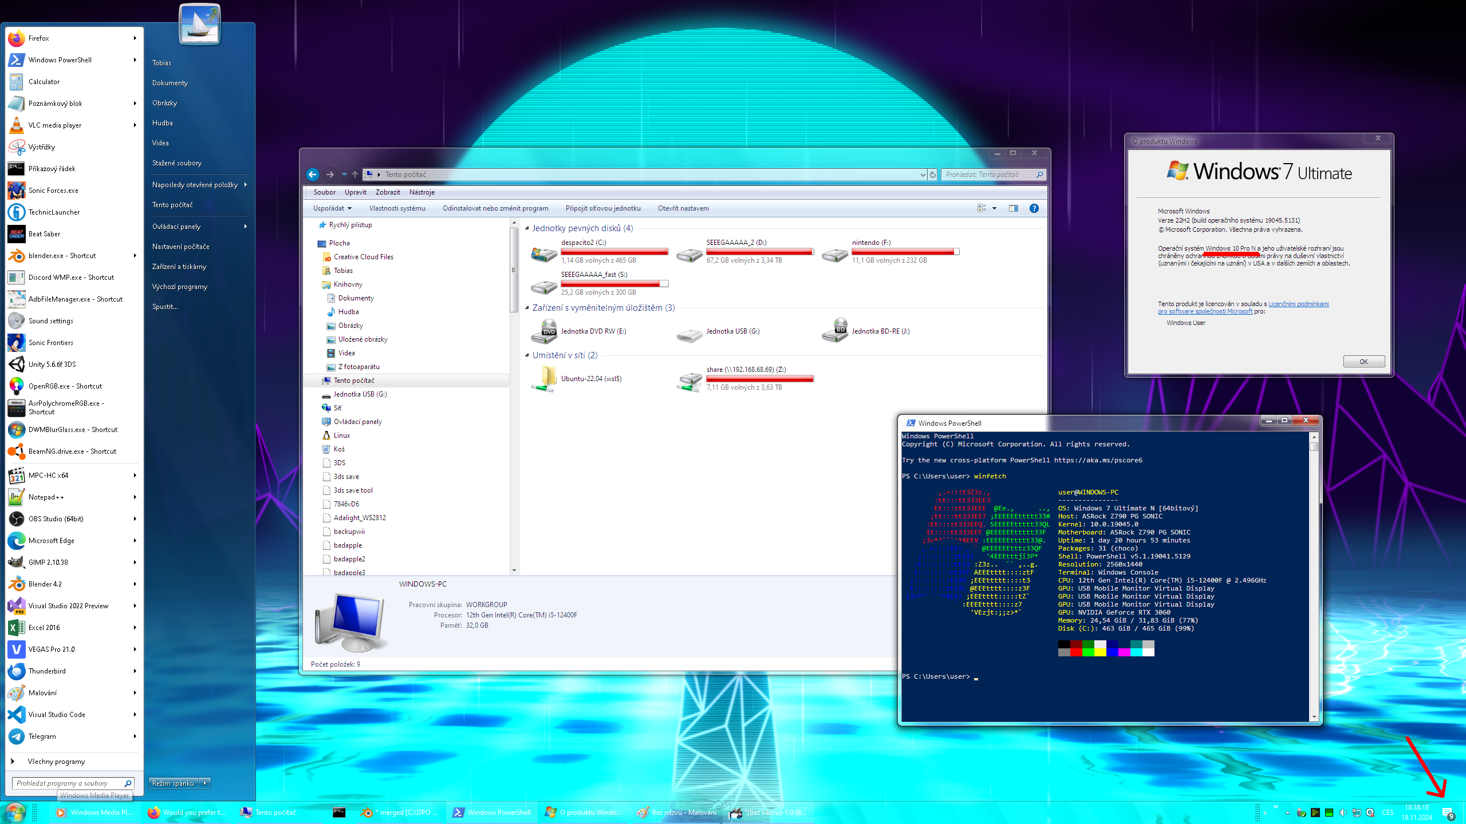
Task: Select the despacito2 (C:) drive
Action: [x=599, y=251]
